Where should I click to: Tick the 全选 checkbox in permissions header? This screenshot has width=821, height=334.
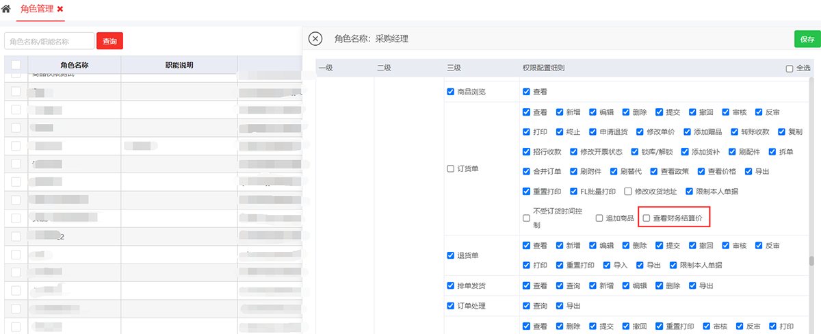point(790,68)
